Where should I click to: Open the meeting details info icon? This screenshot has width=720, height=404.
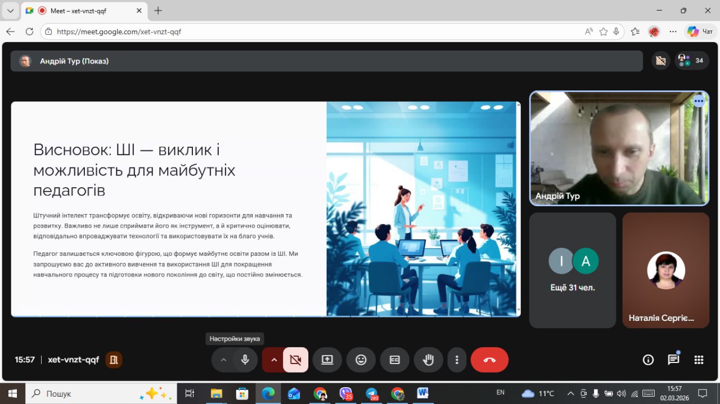click(x=648, y=360)
